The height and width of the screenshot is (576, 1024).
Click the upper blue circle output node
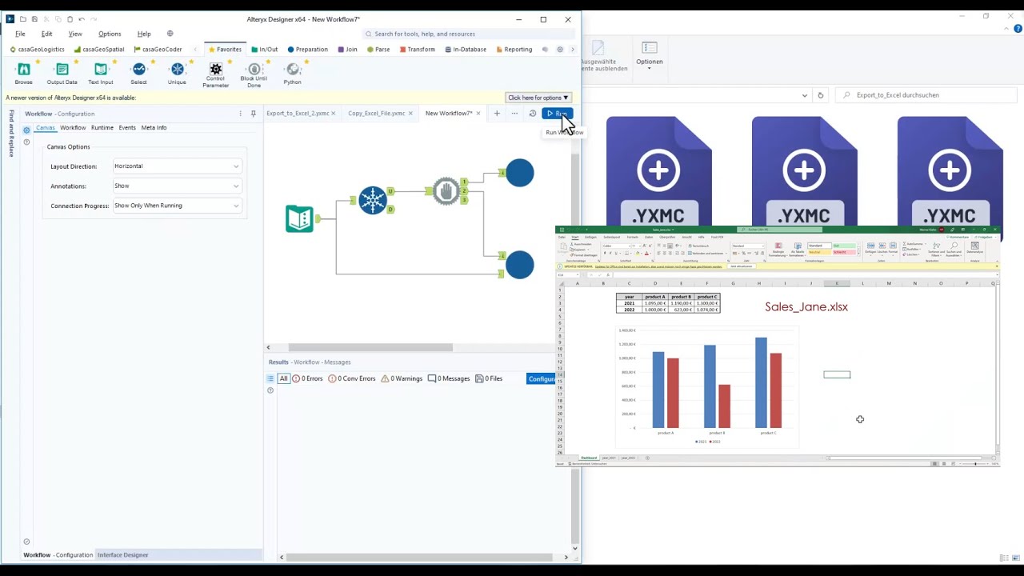(x=520, y=173)
